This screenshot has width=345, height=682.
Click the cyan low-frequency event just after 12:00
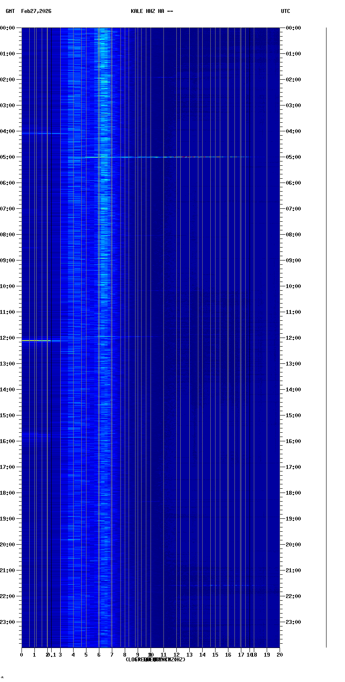(37, 341)
